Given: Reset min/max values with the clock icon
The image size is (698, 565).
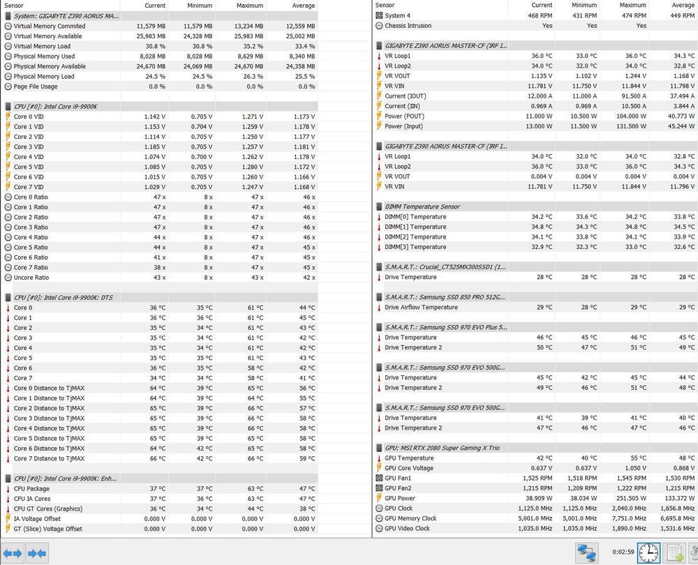Looking at the screenshot, I should click(x=648, y=552).
